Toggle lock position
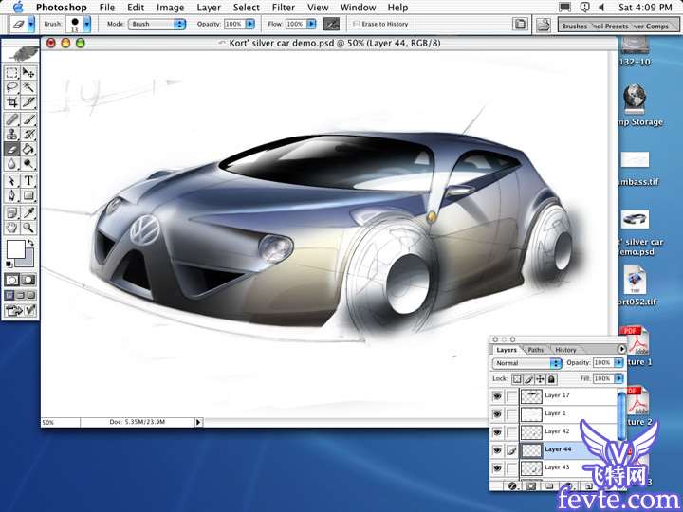 tap(540, 379)
